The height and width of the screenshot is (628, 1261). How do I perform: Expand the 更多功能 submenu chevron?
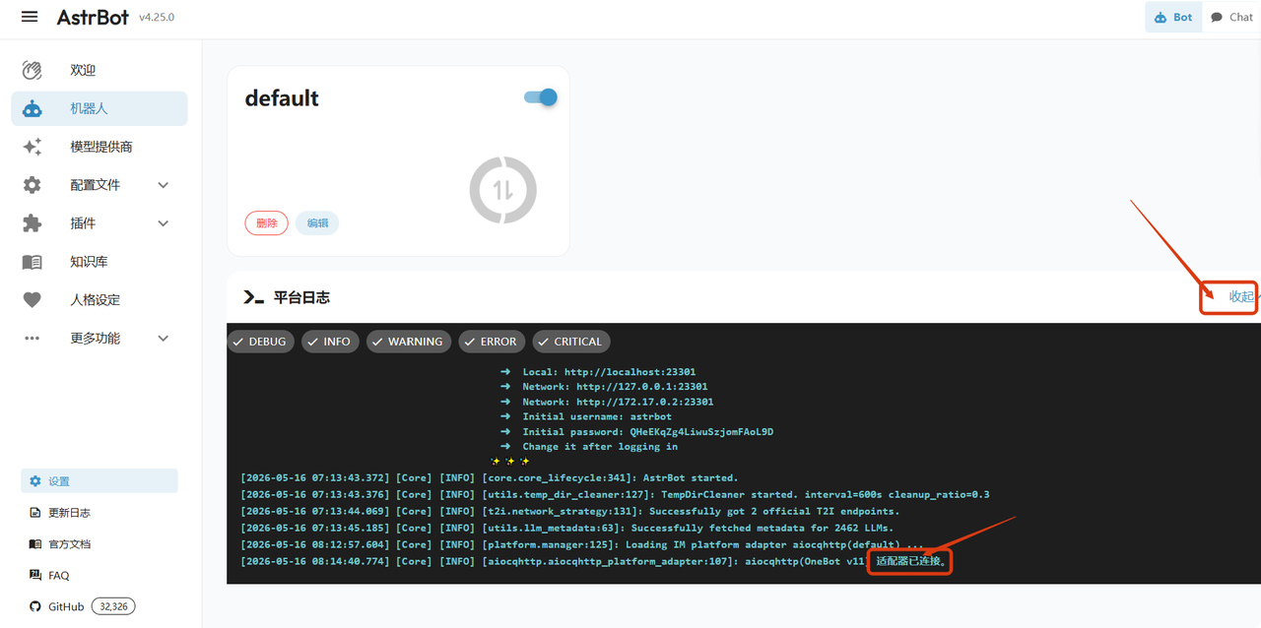[x=164, y=339]
